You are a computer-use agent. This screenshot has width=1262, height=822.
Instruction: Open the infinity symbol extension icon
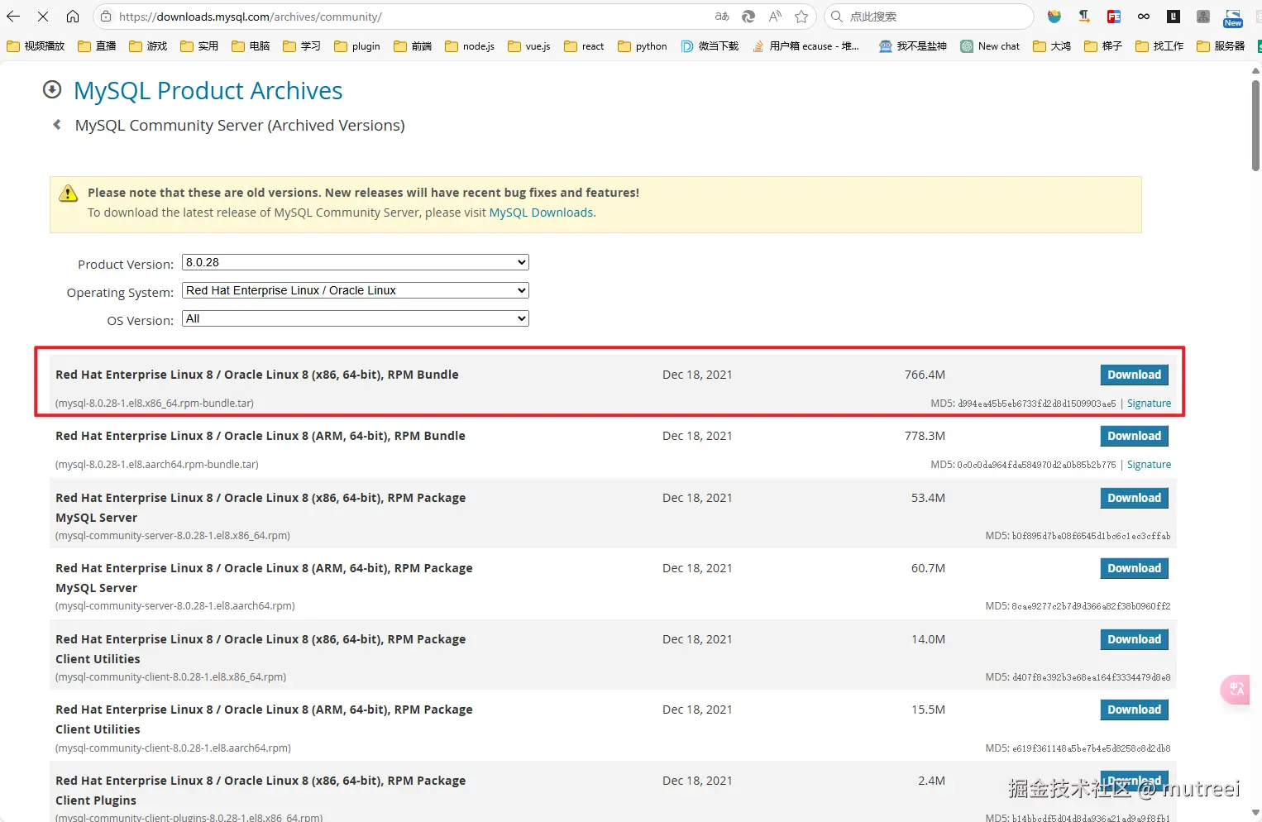[1144, 17]
